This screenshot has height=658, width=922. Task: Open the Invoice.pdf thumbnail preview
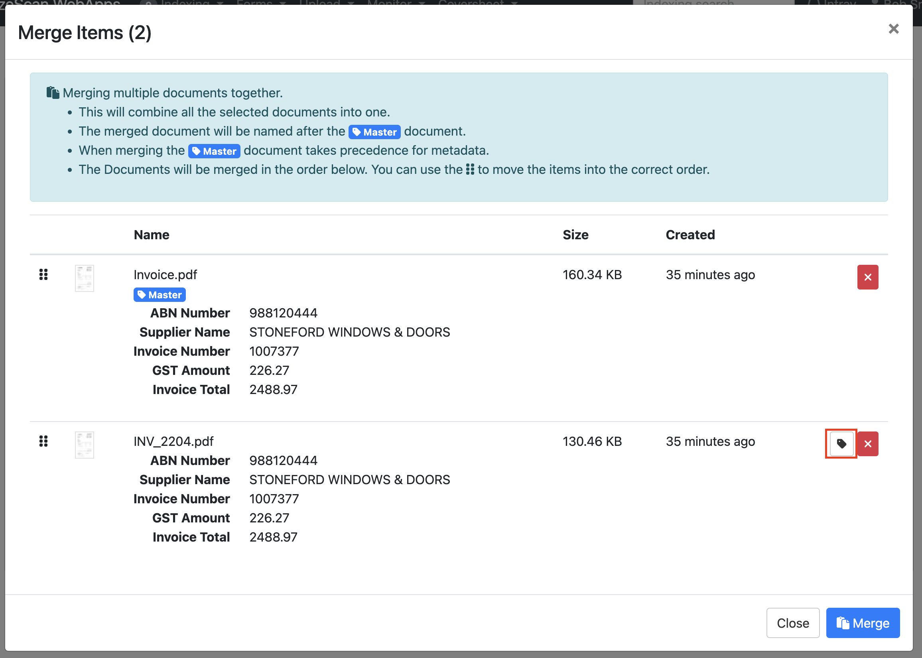[84, 278]
